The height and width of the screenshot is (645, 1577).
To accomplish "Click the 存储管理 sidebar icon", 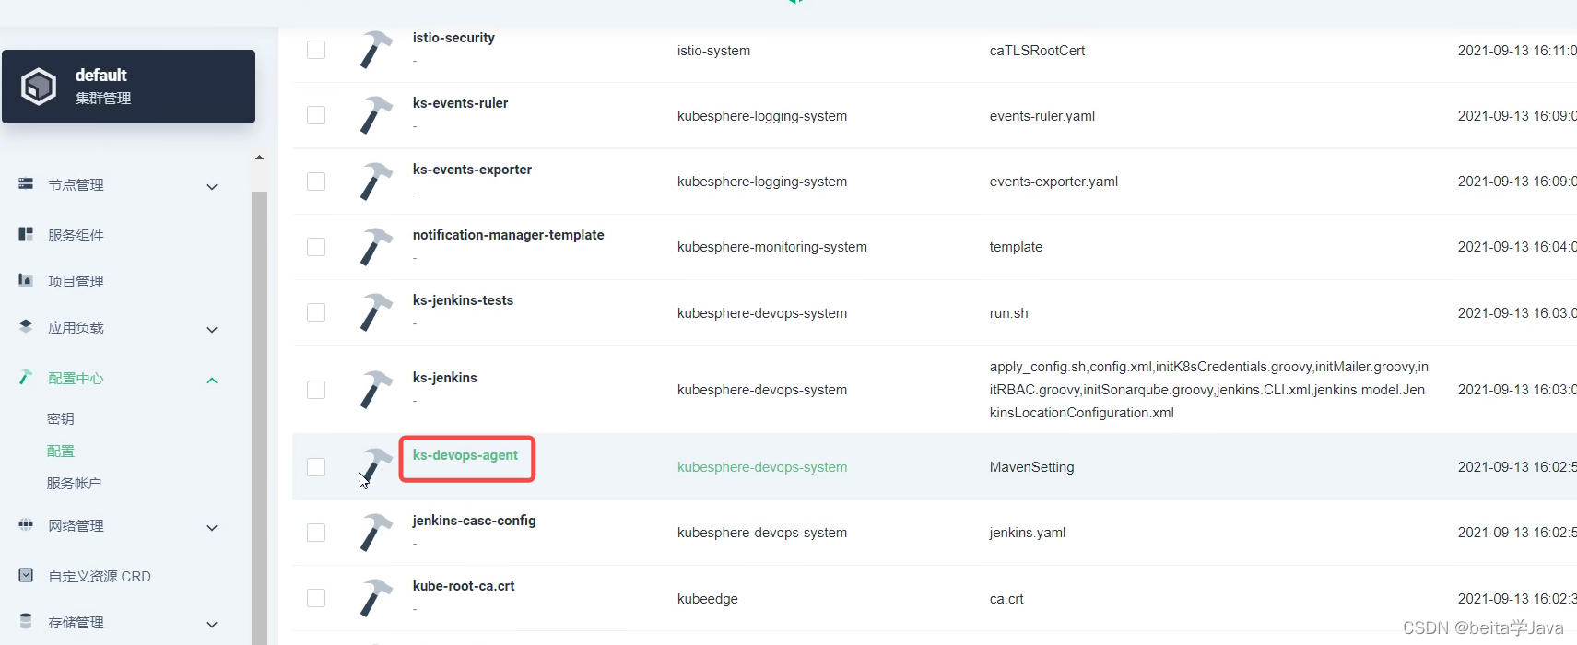I will coord(26,621).
